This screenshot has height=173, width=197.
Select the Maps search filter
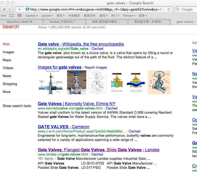point(7,60)
